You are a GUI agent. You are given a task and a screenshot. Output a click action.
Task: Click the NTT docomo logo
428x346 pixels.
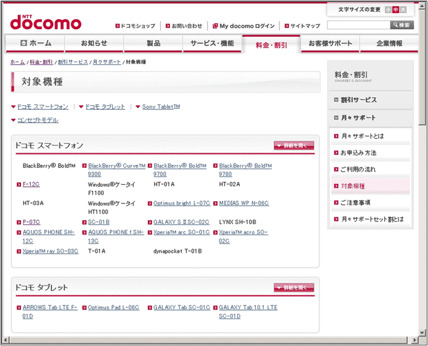46,22
